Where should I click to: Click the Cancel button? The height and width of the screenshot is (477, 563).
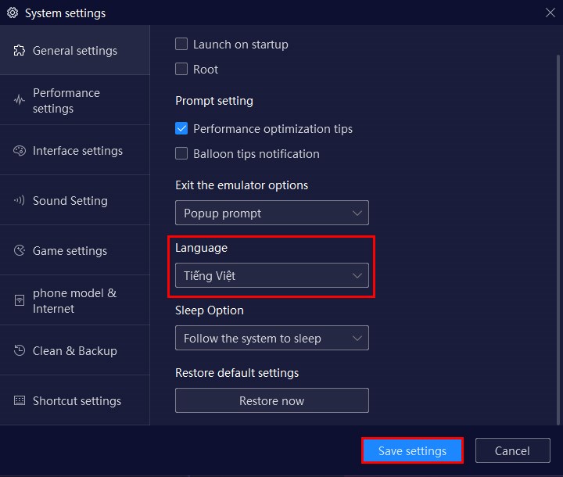click(512, 451)
